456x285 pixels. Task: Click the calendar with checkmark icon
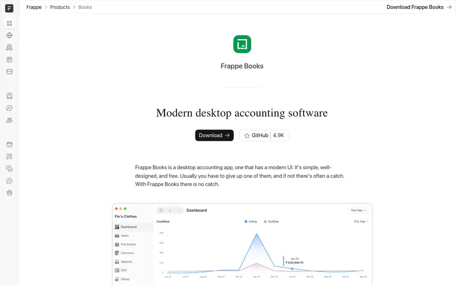(9, 144)
